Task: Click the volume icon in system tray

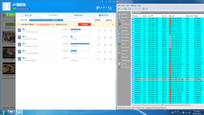Action: (x=190, y=112)
